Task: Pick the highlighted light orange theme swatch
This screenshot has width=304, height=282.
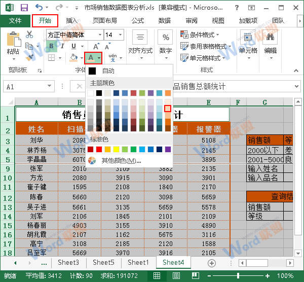Action: pyautogui.click(x=168, y=109)
